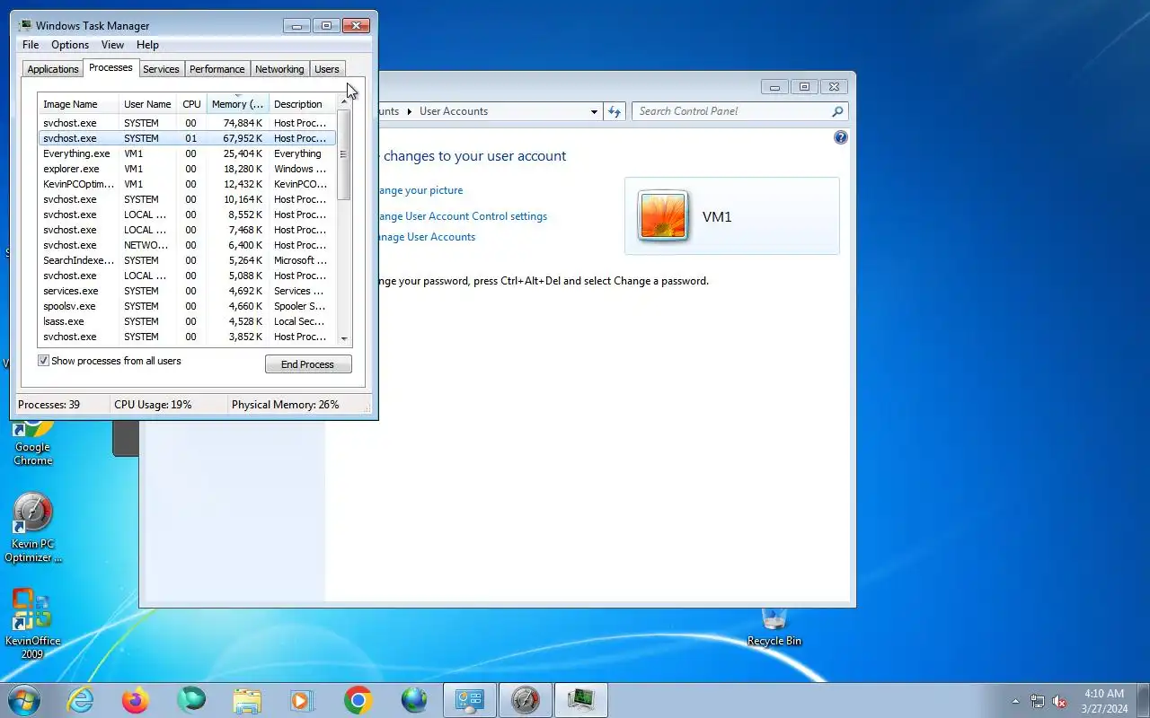Expand User Accounts breadcrumb arrow
The height and width of the screenshot is (718, 1150).
pos(410,111)
